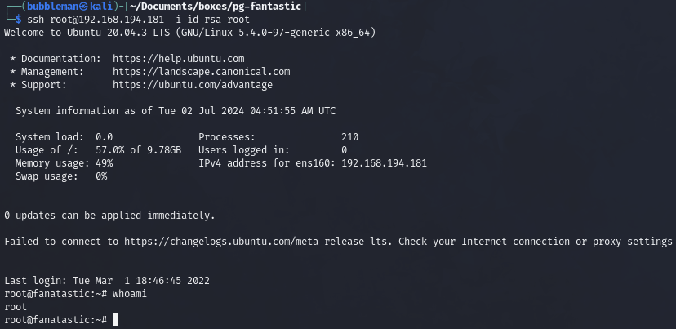Place cursor at the terminal's block cursor
Image resolution: width=676 pixels, height=329 pixels.
(x=116, y=320)
